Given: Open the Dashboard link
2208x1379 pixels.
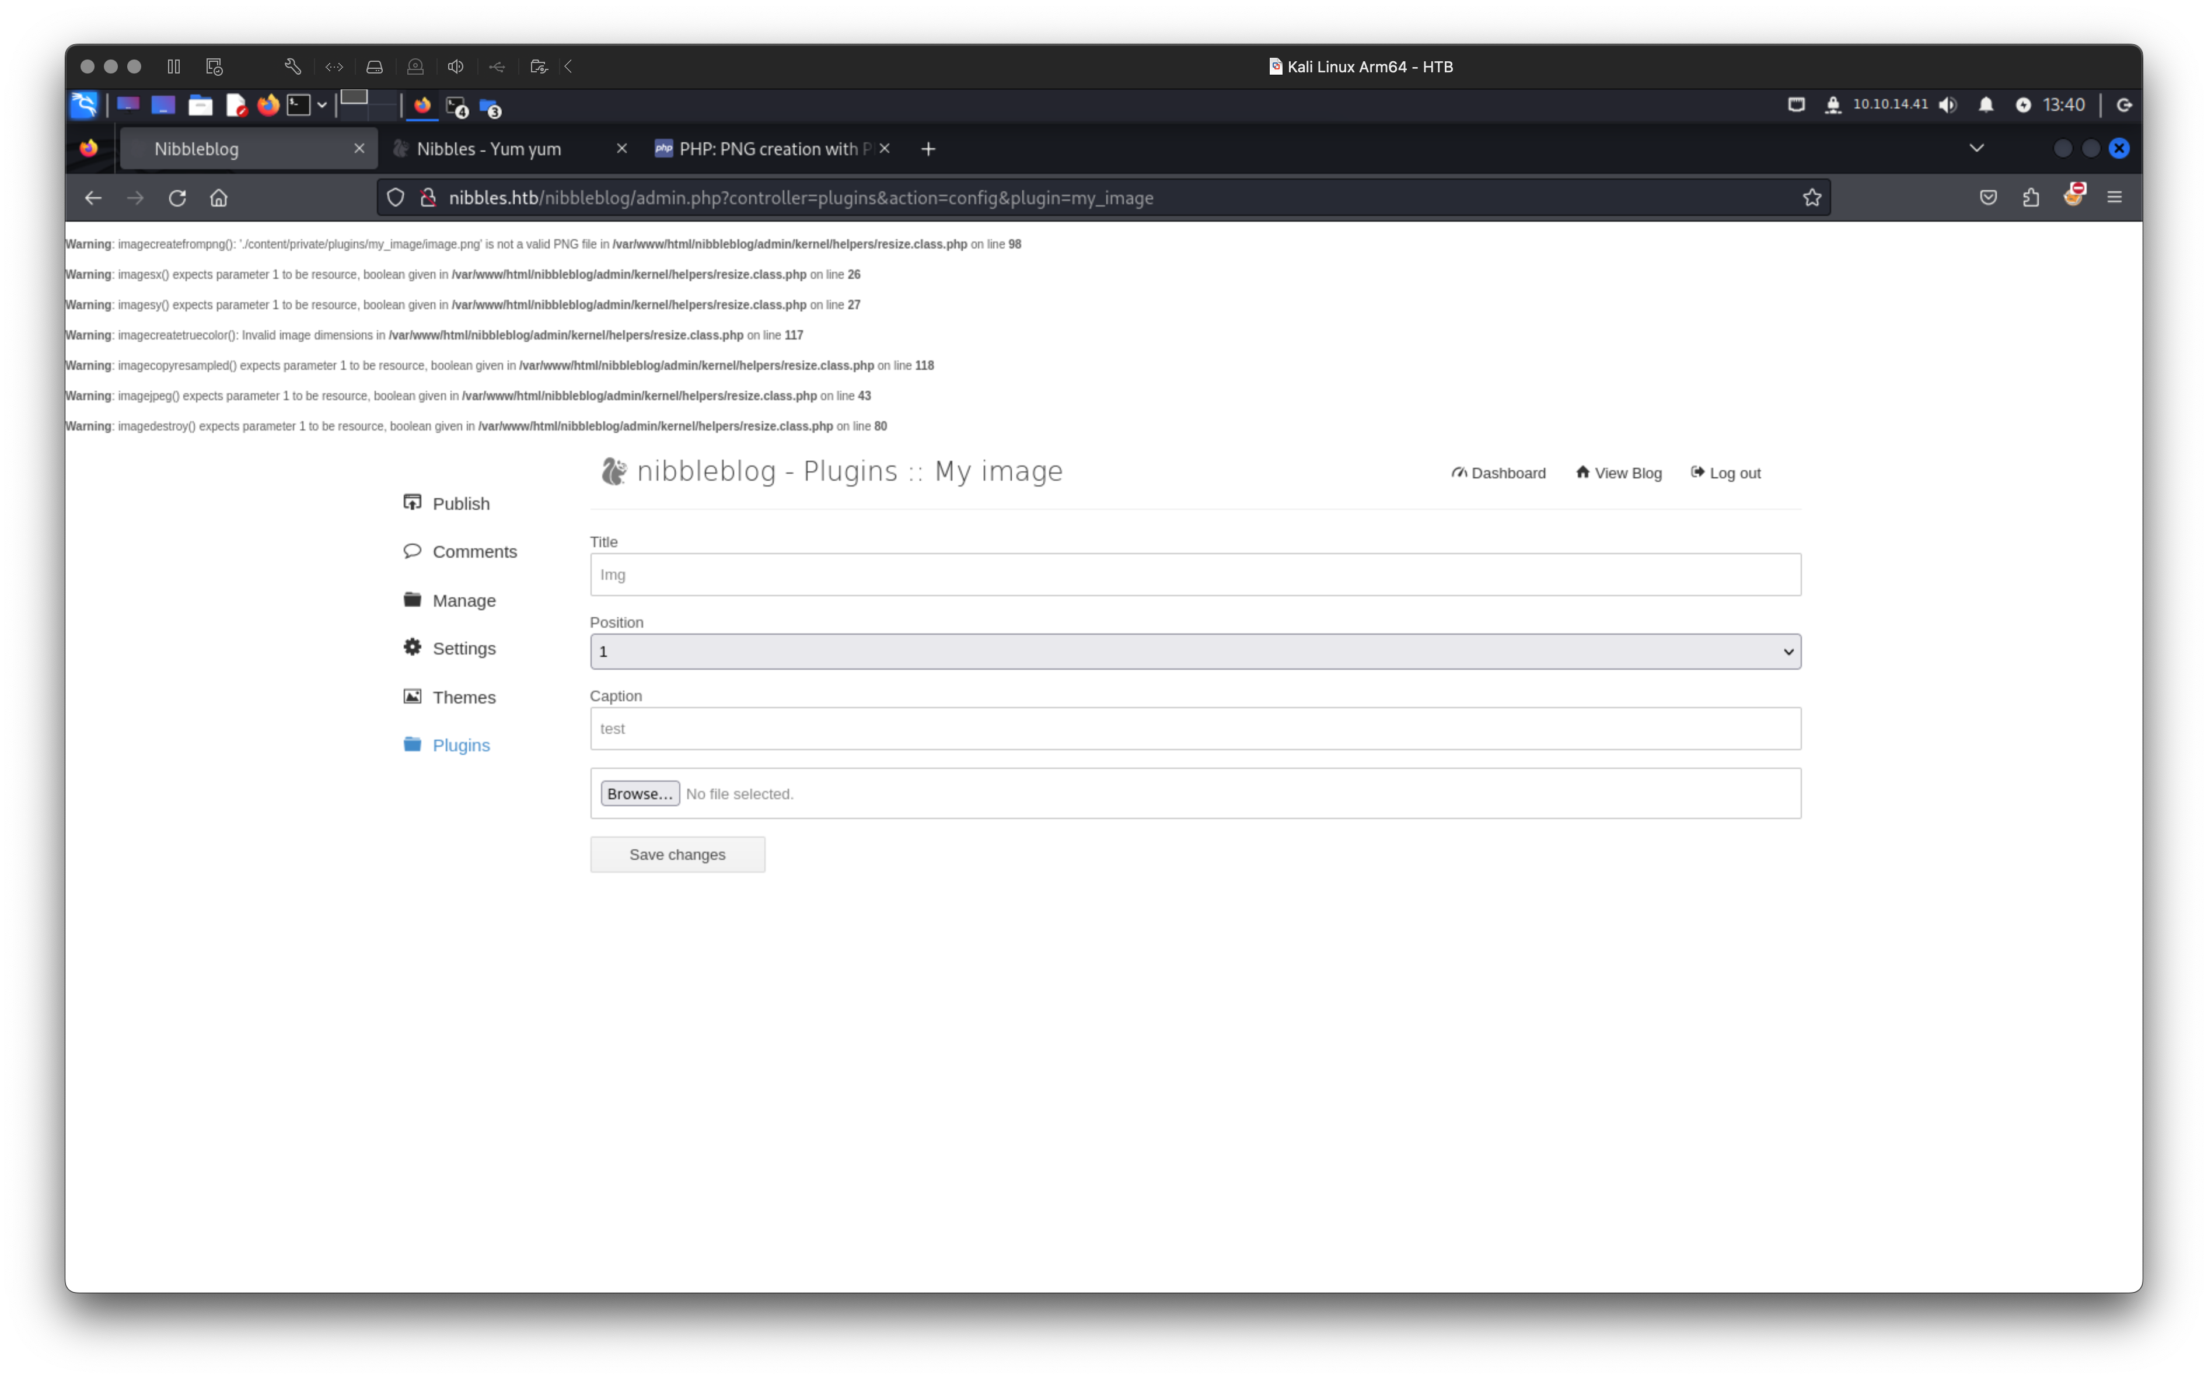Looking at the screenshot, I should (1498, 473).
